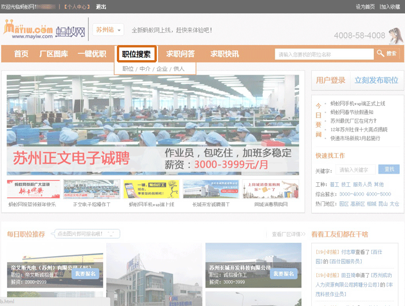Open the 用户登录 tab
Viewport: 405px width, 306px height.
pos(330,80)
